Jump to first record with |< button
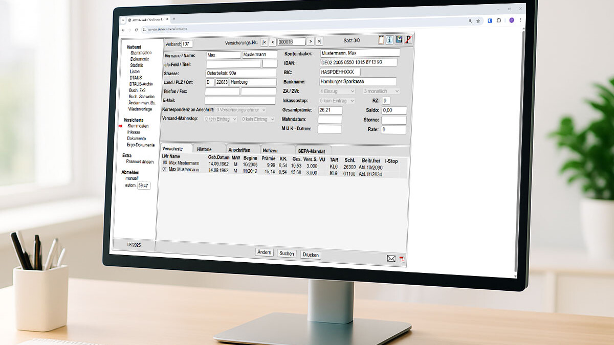The image size is (614, 345). tap(265, 42)
